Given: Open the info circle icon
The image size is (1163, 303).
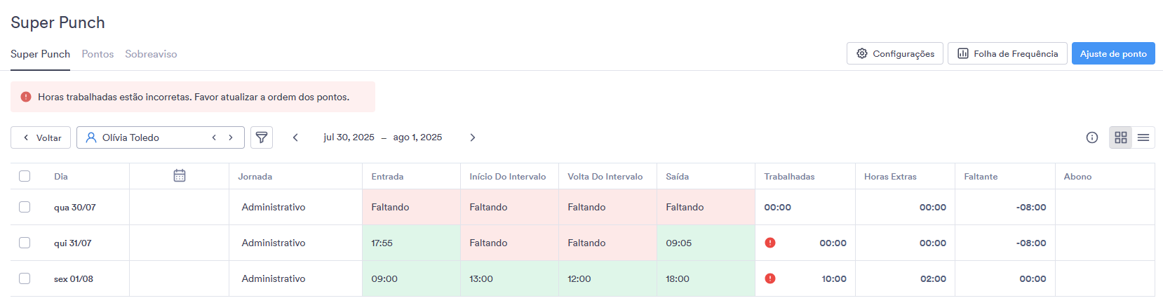Looking at the screenshot, I should (x=1092, y=137).
